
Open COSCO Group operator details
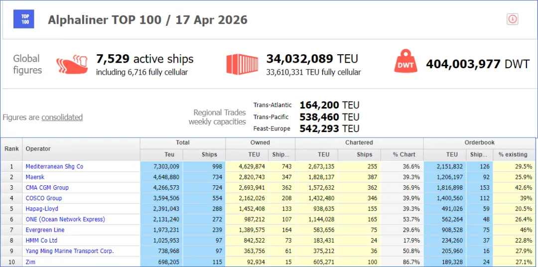44,198
